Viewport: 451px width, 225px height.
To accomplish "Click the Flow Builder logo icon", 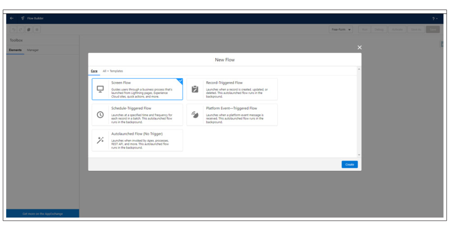I will coord(23,18).
